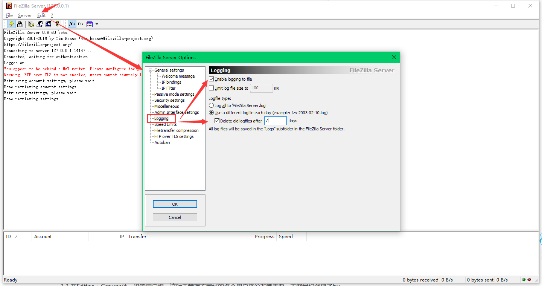This screenshot has height=286, width=542.
Task: Select Logging in options tree
Action: click(161, 118)
